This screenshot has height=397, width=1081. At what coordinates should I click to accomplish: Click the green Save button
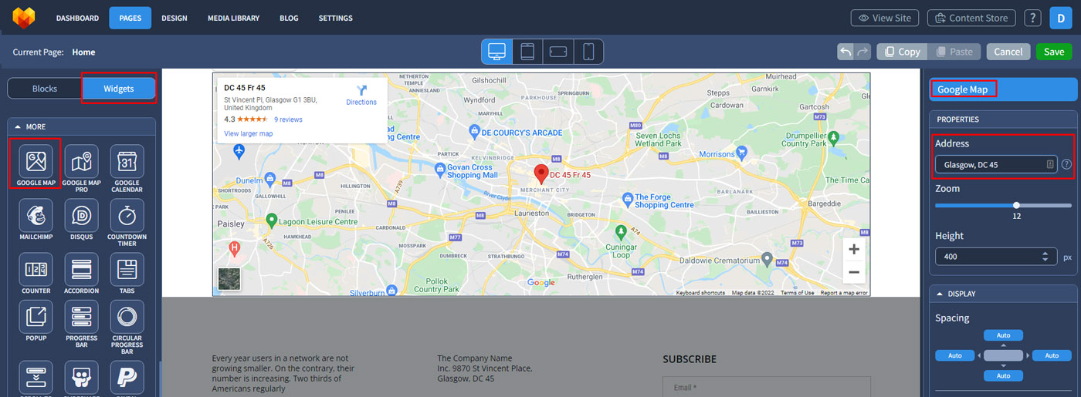[x=1053, y=52]
